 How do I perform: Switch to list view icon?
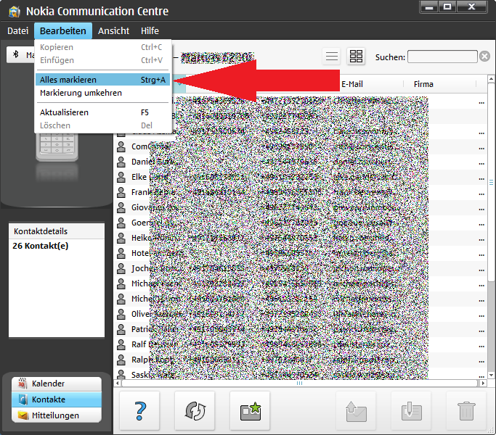click(331, 57)
